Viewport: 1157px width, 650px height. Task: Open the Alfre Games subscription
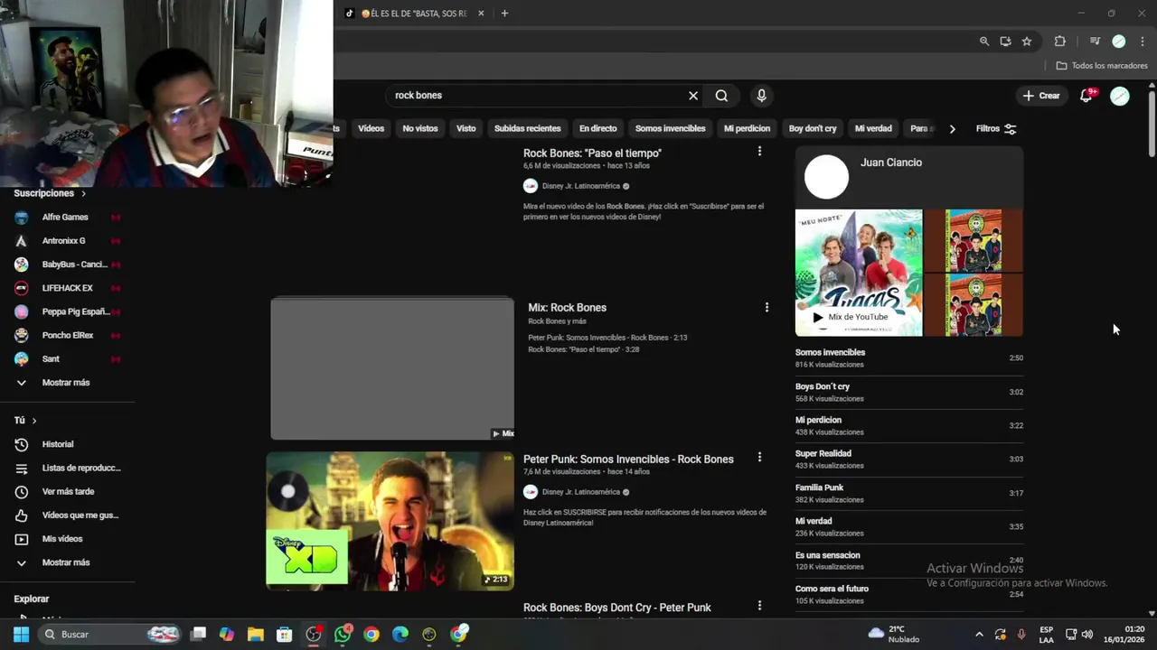click(x=68, y=218)
